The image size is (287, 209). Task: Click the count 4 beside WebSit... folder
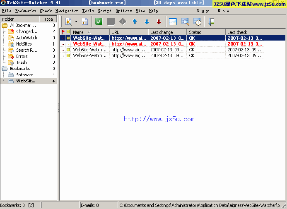53,81
